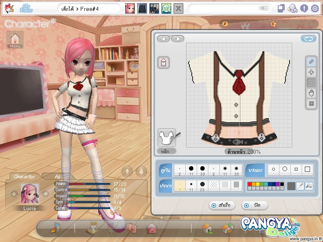Click the exit door icon in bottom bar
The height and width of the screenshot is (242, 323).
pyautogui.click(x=55, y=228)
